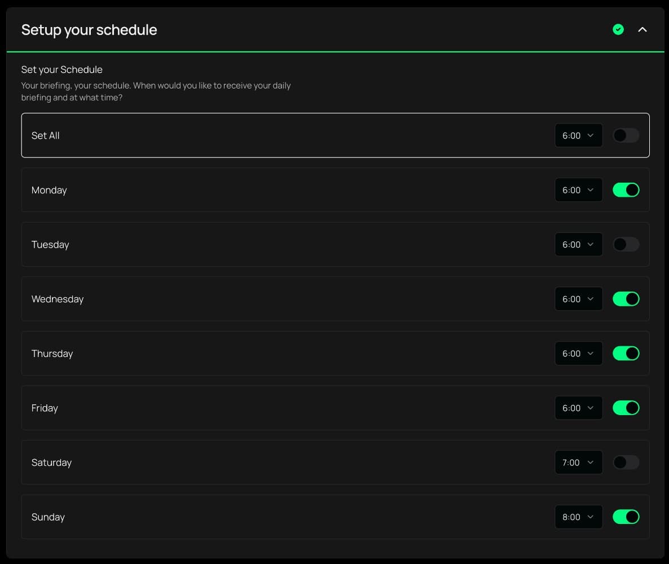The height and width of the screenshot is (564, 669).
Task: Click the Set All row
Action: pos(336,135)
